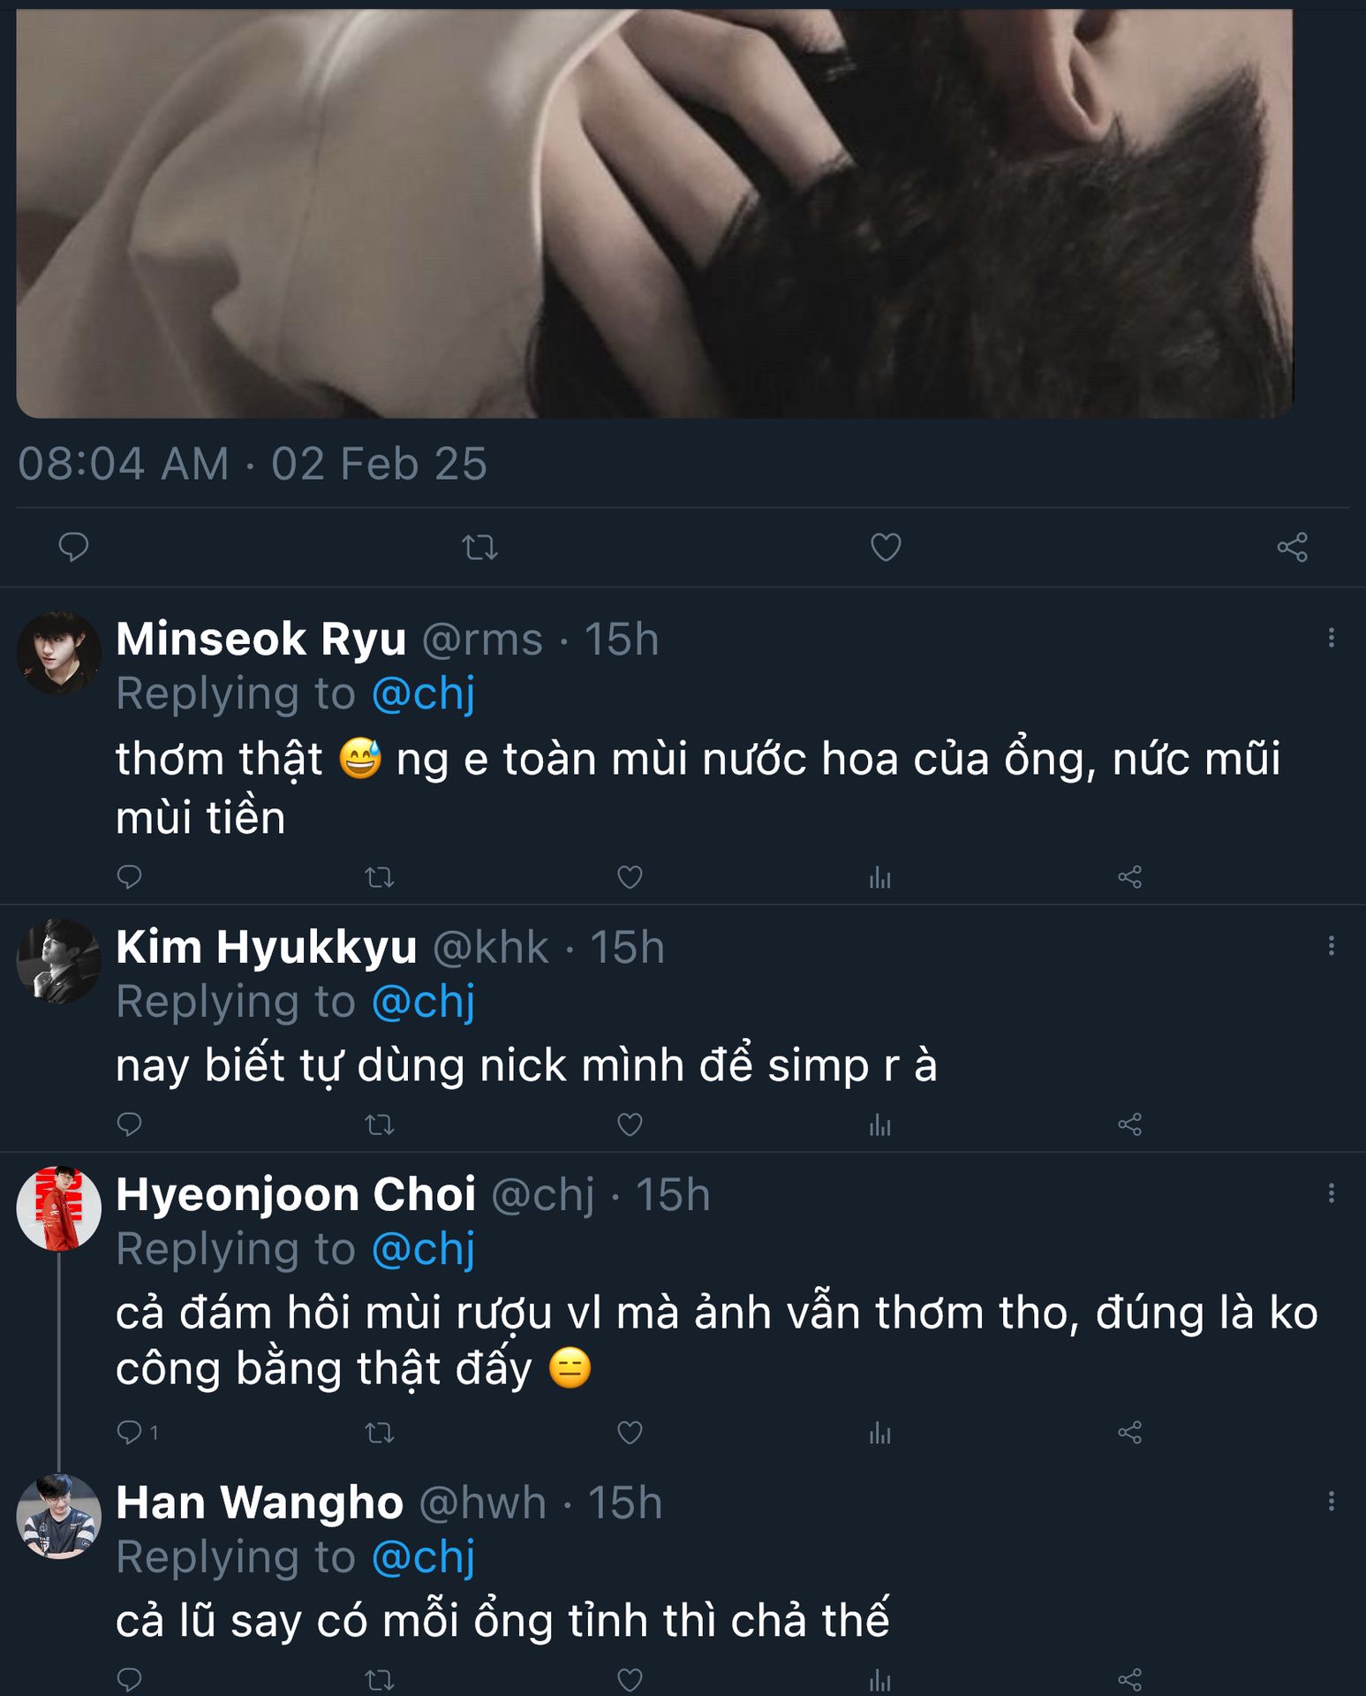Share Kim Hyukkyu's reply
Image resolution: width=1366 pixels, height=1696 pixels.
point(1129,1124)
